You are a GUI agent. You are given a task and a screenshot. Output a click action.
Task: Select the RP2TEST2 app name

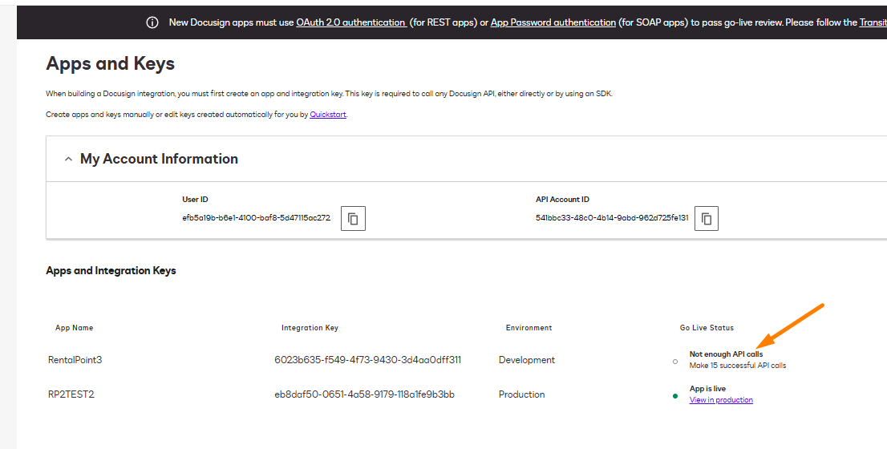click(x=71, y=394)
